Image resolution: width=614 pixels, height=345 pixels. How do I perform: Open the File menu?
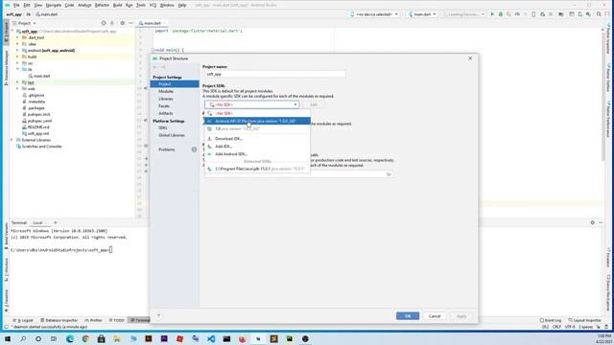[x=16, y=5]
